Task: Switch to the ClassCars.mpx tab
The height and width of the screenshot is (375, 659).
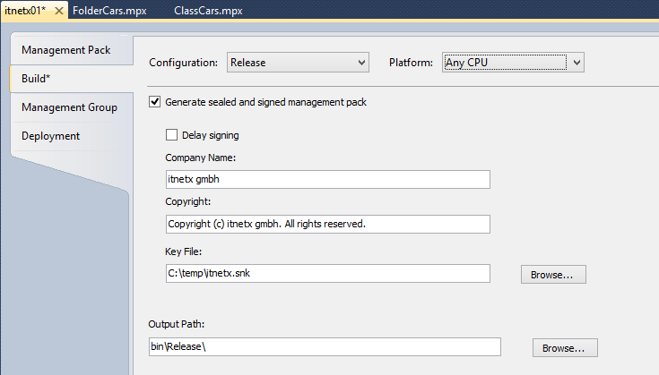Action: (x=207, y=11)
